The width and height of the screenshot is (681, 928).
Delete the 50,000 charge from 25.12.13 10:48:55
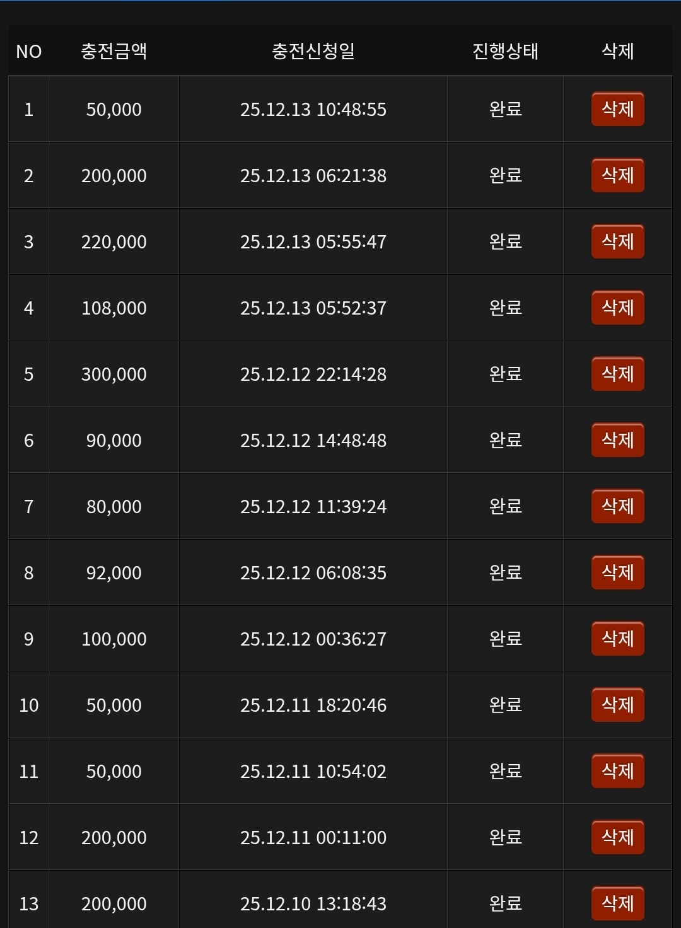pyautogui.click(x=617, y=109)
